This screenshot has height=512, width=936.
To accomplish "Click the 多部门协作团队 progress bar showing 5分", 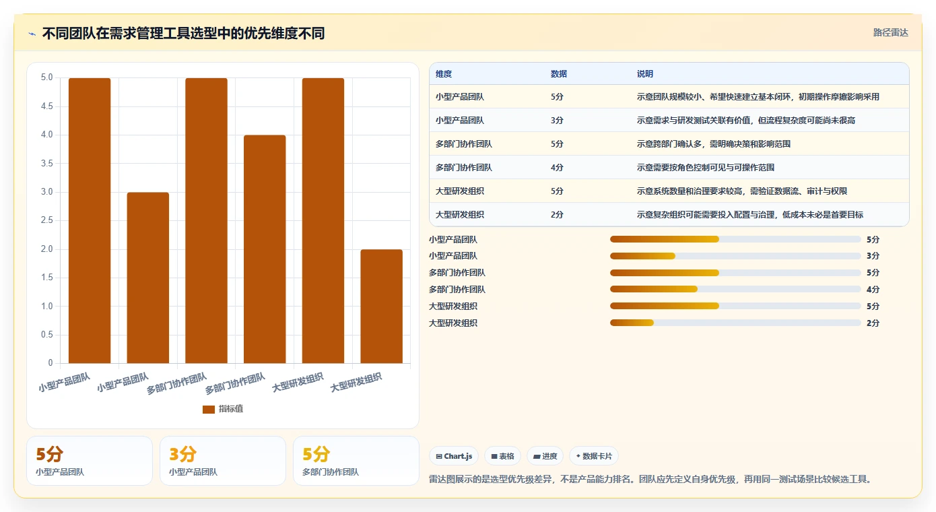I will point(735,273).
